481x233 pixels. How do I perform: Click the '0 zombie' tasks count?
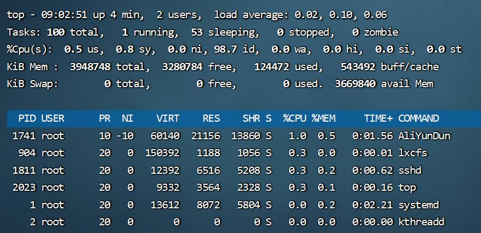[376, 32]
